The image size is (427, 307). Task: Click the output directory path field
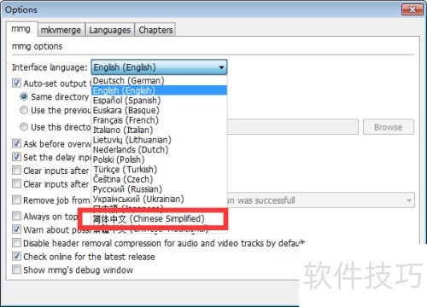pos(292,127)
